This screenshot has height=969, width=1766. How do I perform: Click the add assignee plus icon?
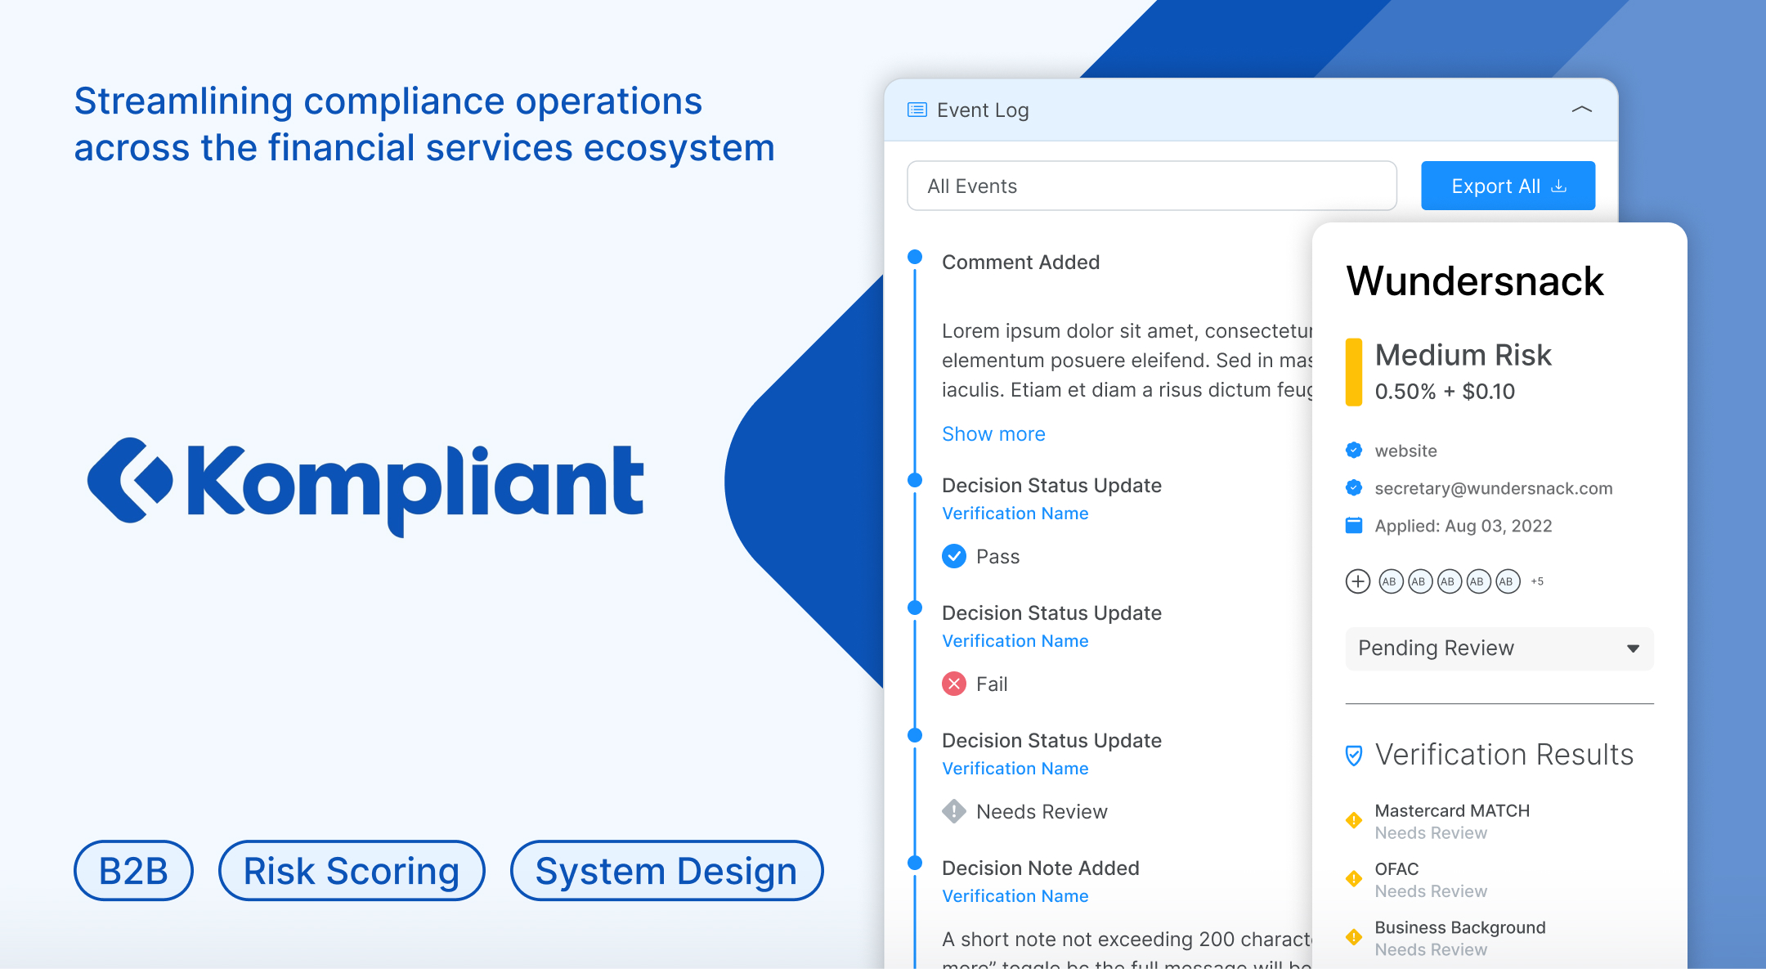(x=1357, y=581)
